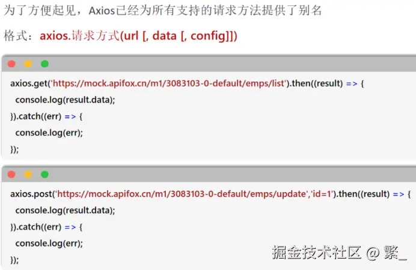Click yellow dot on second code window
Viewport: 416px width, 270px height.
coord(28,175)
